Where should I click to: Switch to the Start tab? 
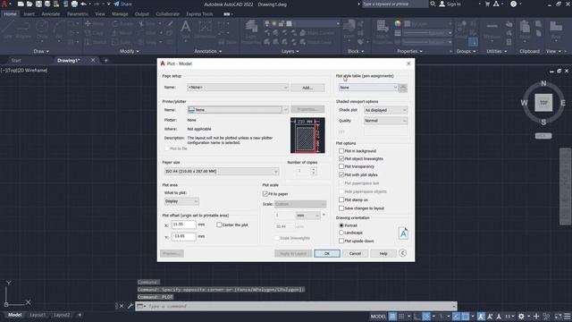pyautogui.click(x=16, y=60)
